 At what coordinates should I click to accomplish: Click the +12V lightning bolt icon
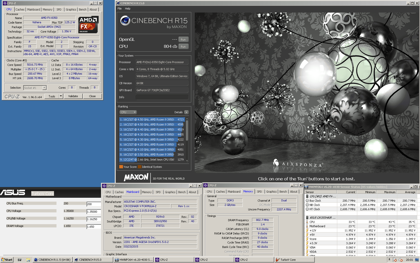(x=307, y=230)
